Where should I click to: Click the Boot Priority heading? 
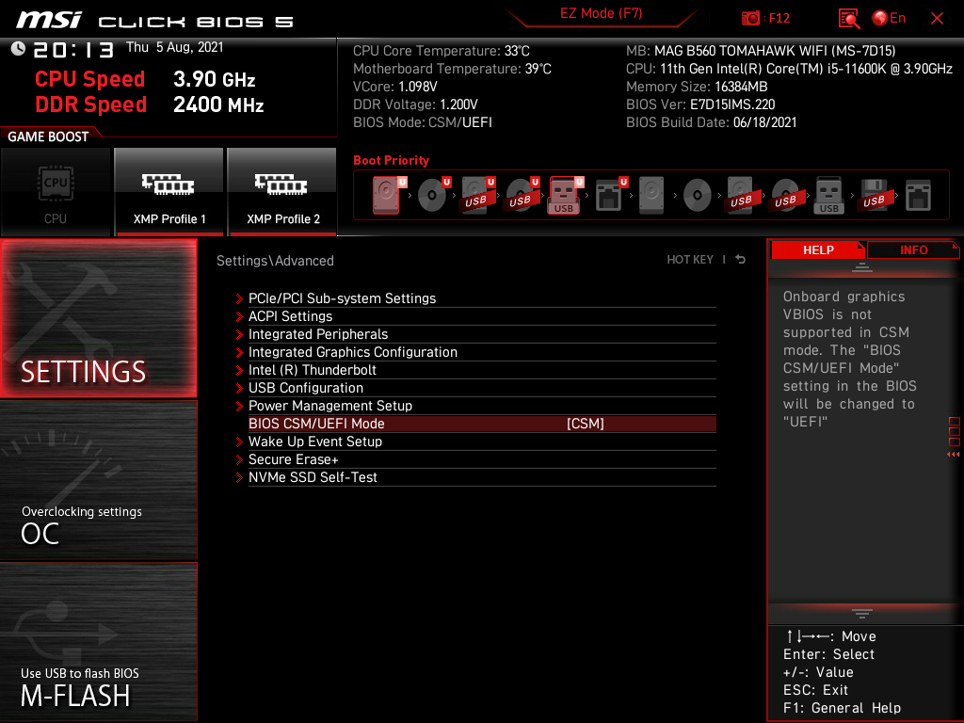coord(391,160)
